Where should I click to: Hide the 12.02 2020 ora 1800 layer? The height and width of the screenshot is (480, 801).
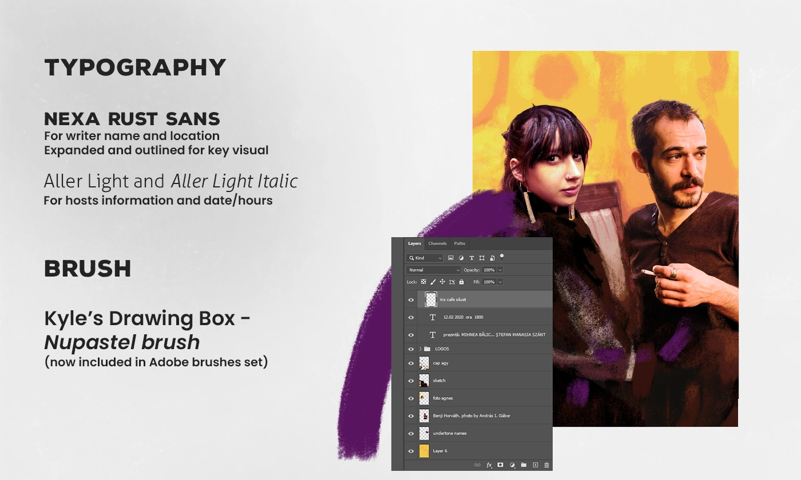[411, 317]
